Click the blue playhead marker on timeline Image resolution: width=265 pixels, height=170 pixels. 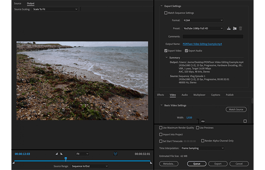66,159
